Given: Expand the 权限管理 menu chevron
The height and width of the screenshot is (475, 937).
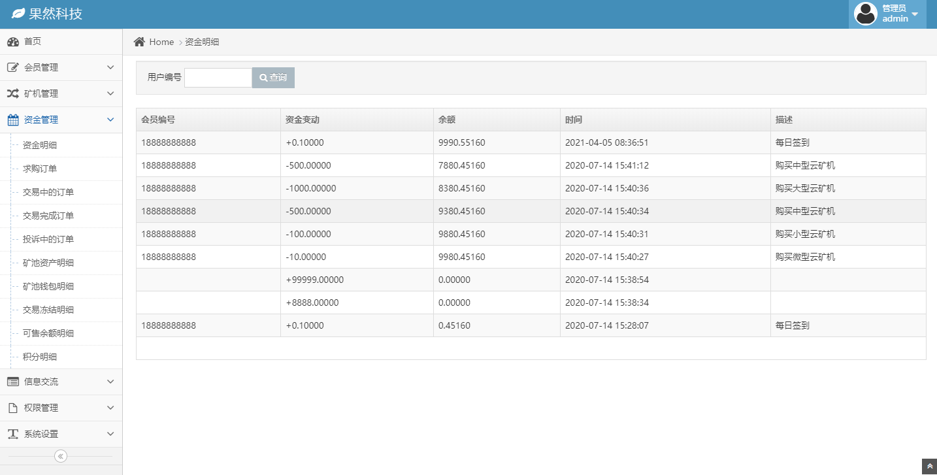Looking at the screenshot, I should 110,408.
